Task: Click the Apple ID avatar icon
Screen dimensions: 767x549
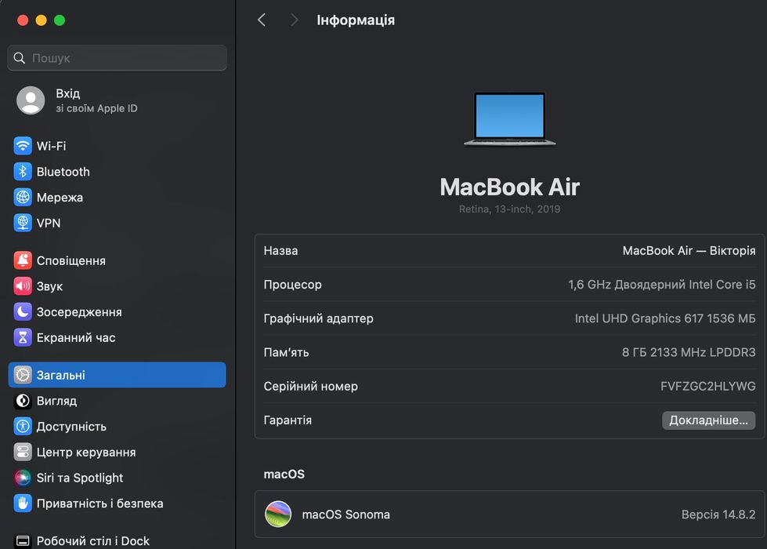Action: click(x=31, y=100)
